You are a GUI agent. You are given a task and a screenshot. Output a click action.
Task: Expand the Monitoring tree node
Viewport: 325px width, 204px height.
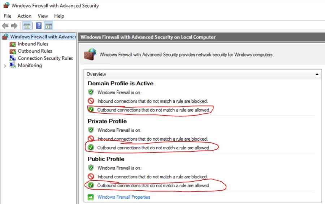5,66
